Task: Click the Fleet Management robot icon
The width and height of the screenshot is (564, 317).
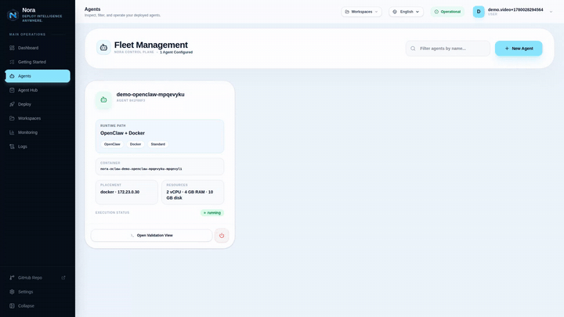Action: pos(103,48)
